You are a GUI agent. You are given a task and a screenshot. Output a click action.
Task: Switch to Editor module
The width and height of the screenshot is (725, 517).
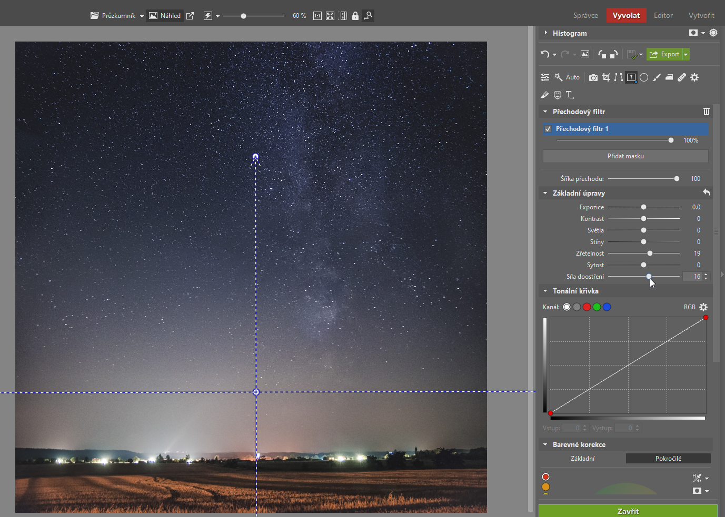click(x=663, y=15)
